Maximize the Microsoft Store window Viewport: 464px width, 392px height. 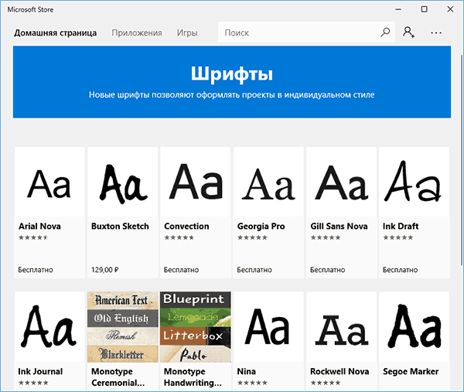424,9
